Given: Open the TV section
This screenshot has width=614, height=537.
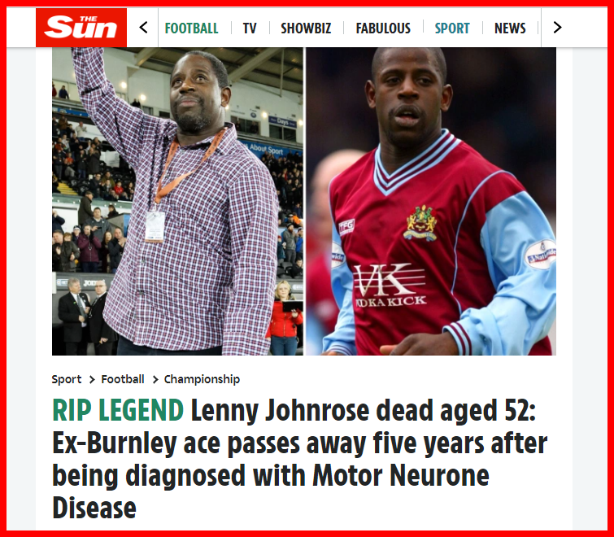Looking at the screenshot, I should click(250, 28).
